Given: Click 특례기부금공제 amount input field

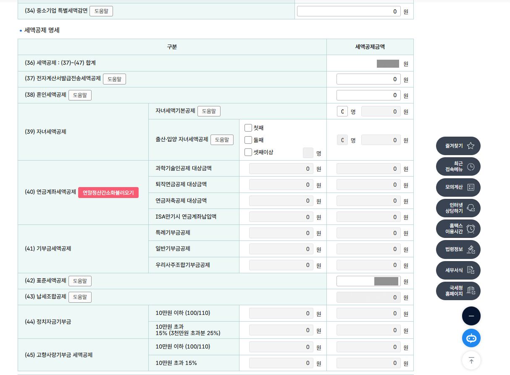Looking at the screenshot, I should [x=281, y=233].
